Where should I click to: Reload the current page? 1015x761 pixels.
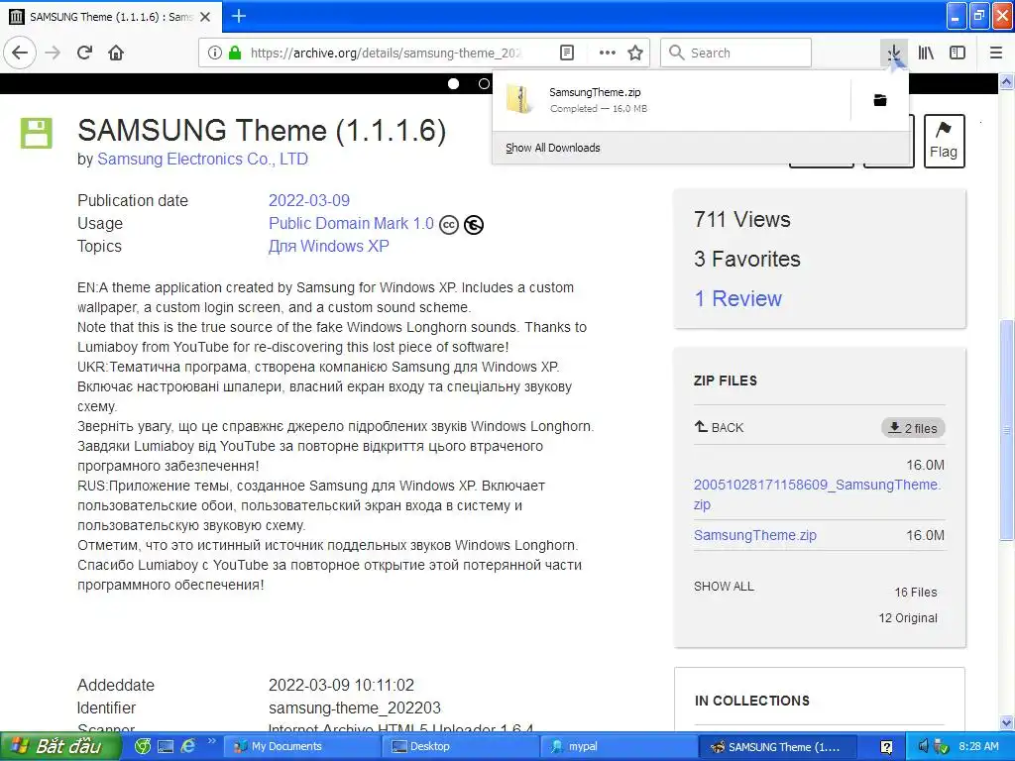coord(85,53)
